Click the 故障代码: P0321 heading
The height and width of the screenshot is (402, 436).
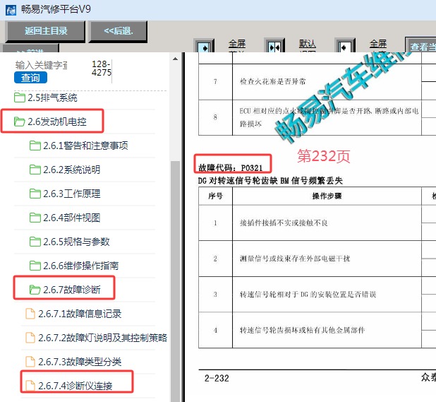231,167
